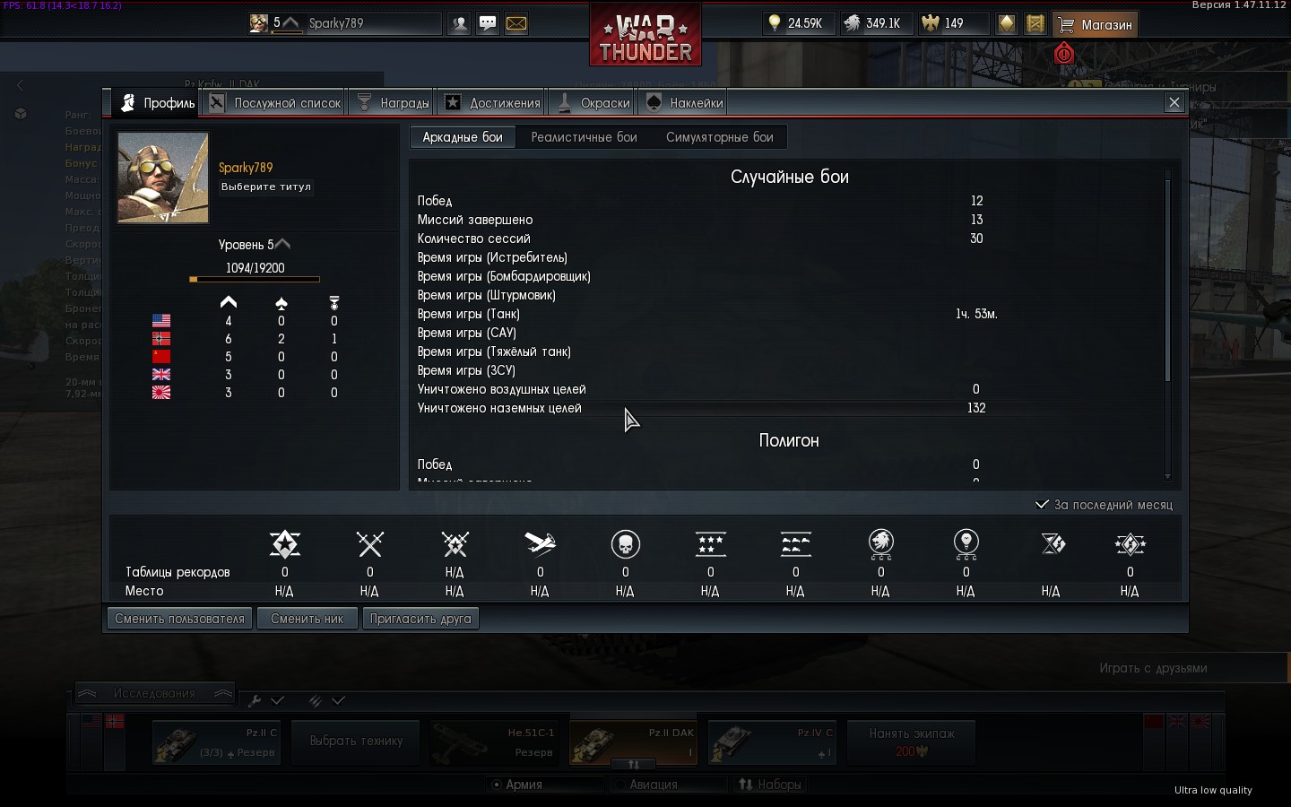This screenshot has height=807, width=1291.
Task: Open the chat speech-bubble icon
Action: [488, 23]
